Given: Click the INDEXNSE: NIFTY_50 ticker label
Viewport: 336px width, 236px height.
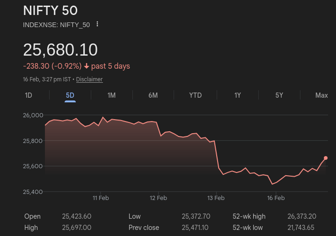Looking at the screenshot, I should [56, 25].
